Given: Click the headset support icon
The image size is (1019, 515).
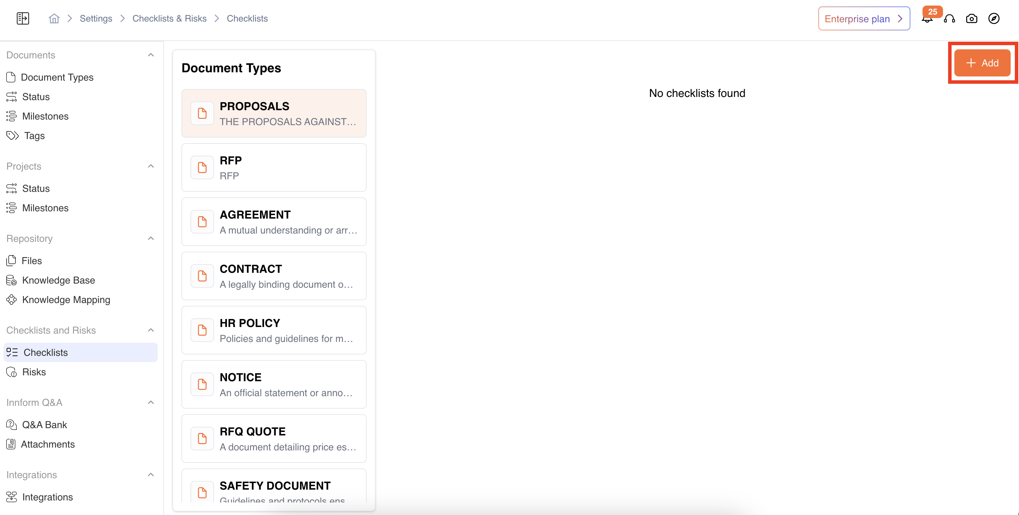Looking at the screenshot, I should 949,18.
